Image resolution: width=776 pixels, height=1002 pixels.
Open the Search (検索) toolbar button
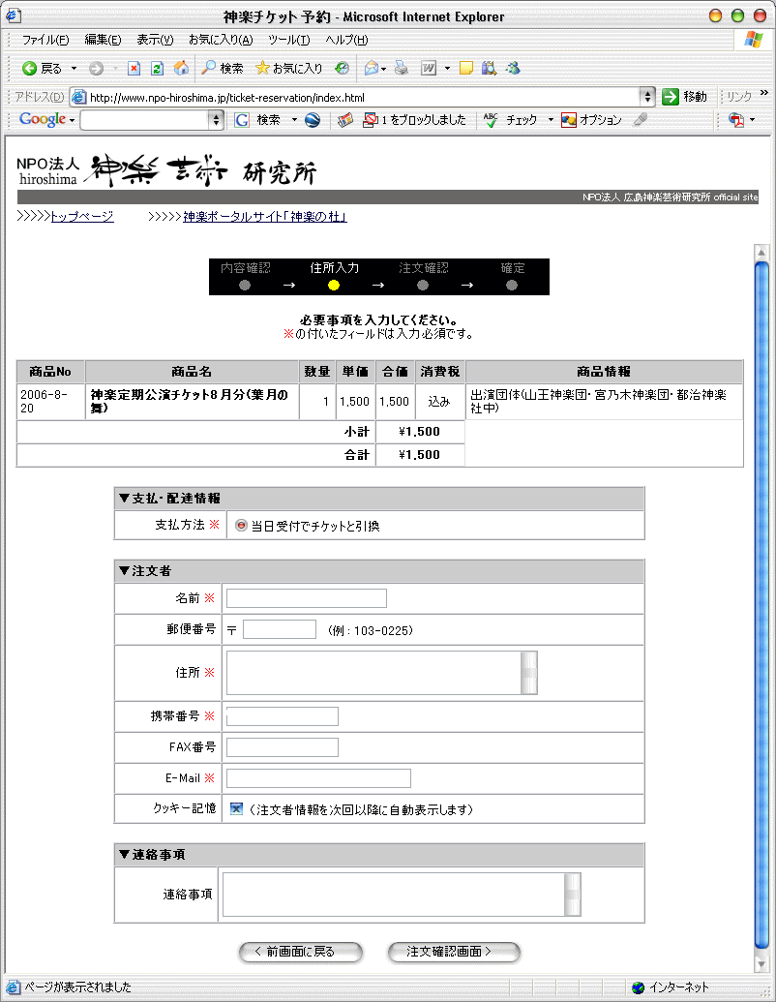[222, 68]
